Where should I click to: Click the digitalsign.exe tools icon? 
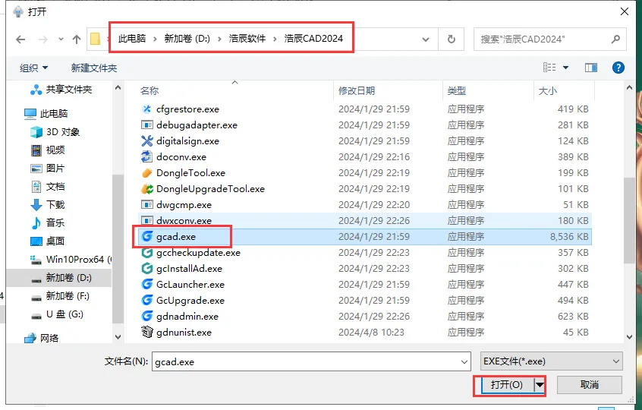click(146, 141)
